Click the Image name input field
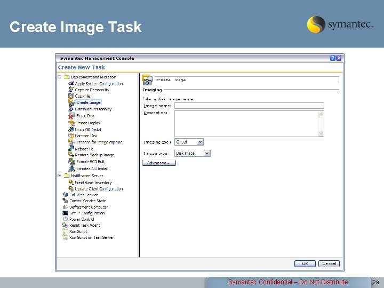 point(249,106)
